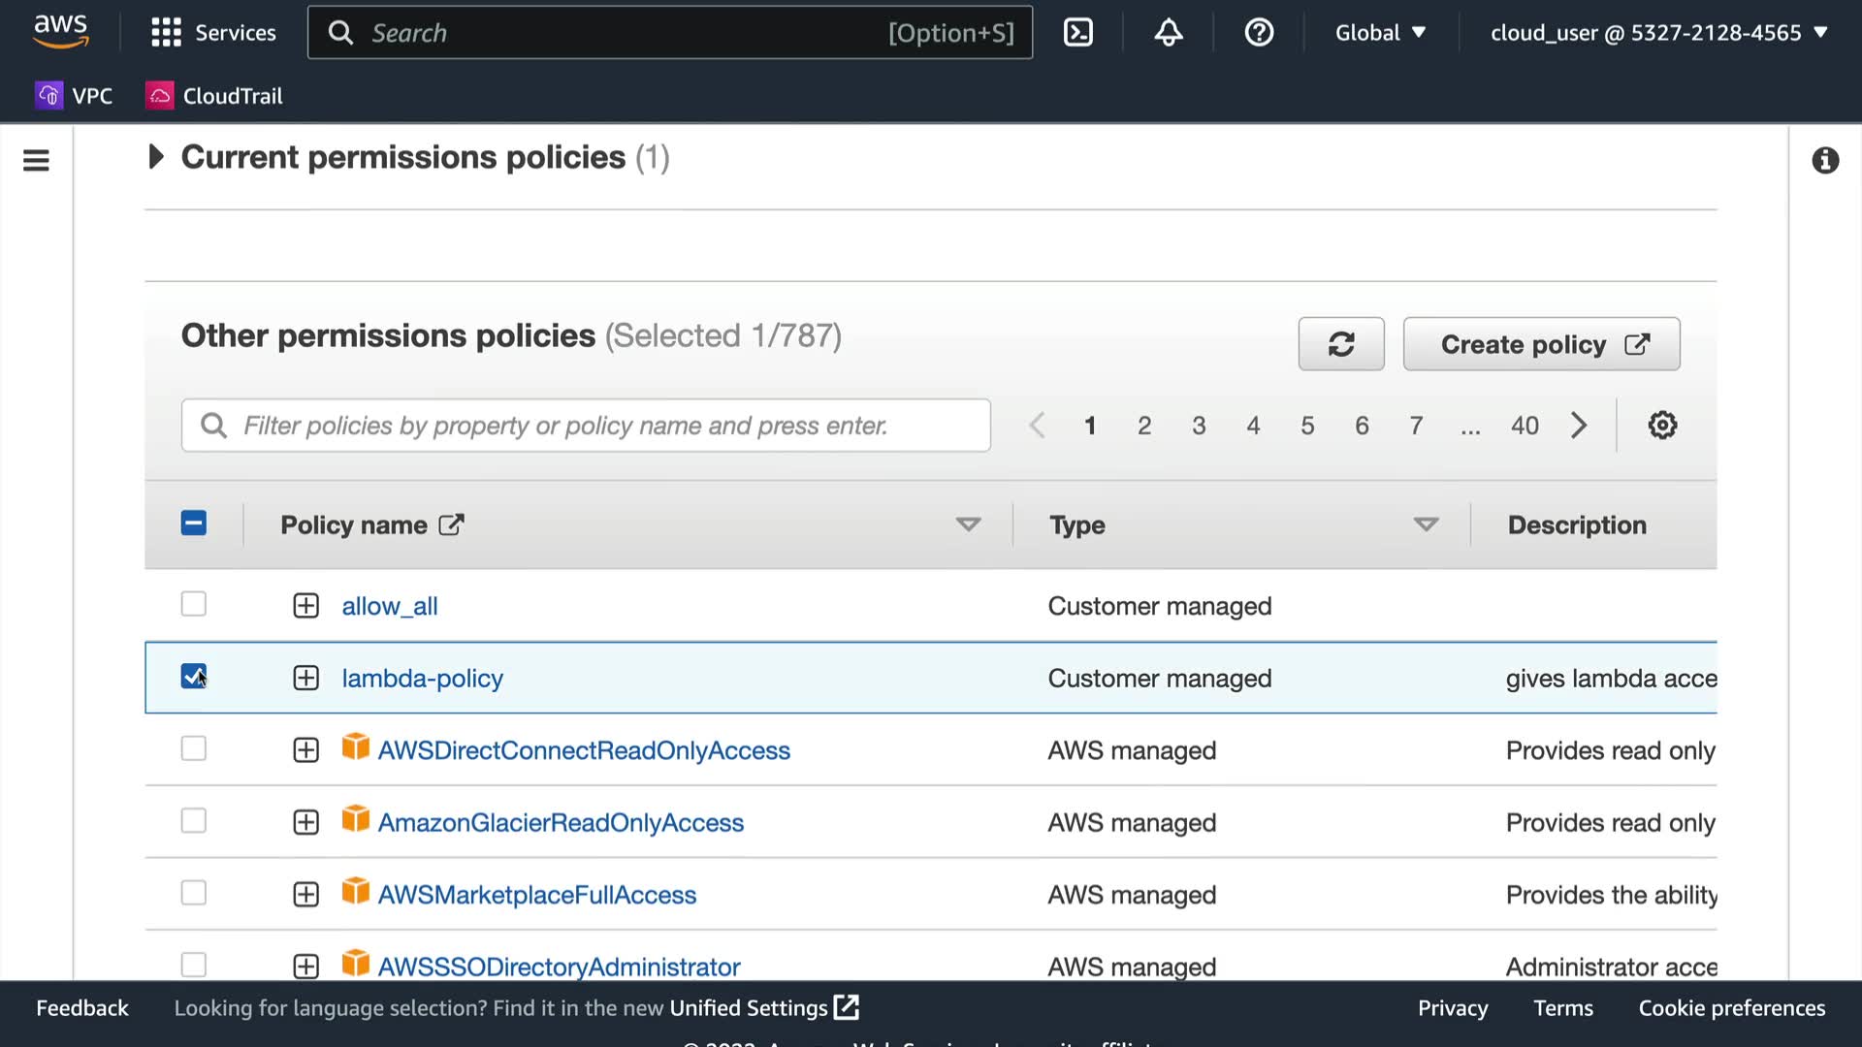Click the filter policies search field
The height and width of the screenshot is (1047, 1862).
click(585, 426)
